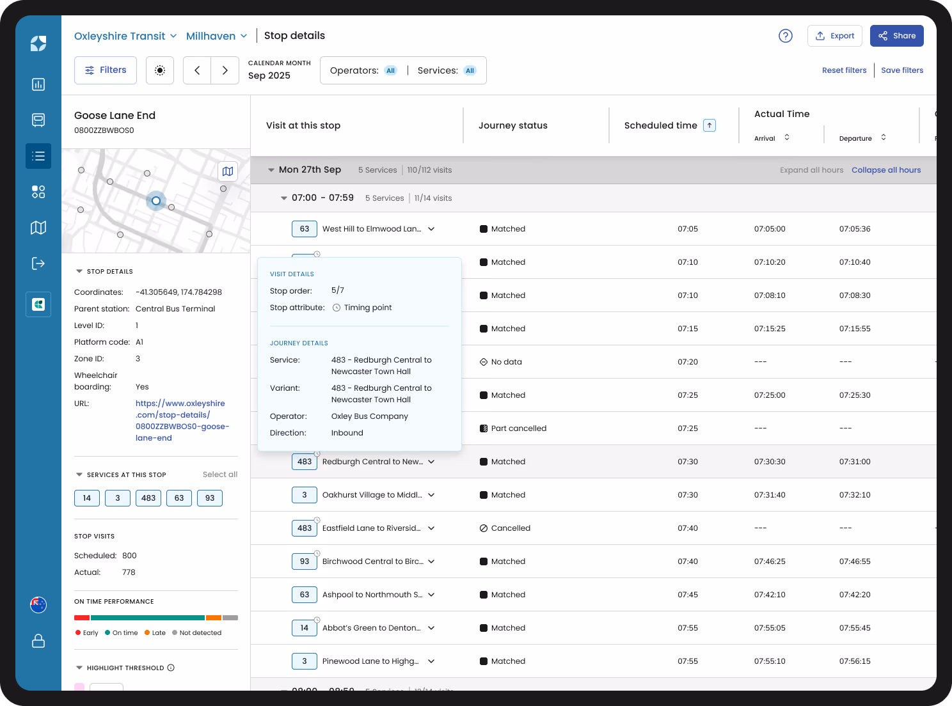Open the map sidebar icon
The width and height of the screenshot is (952, 706).
point(38,228)
